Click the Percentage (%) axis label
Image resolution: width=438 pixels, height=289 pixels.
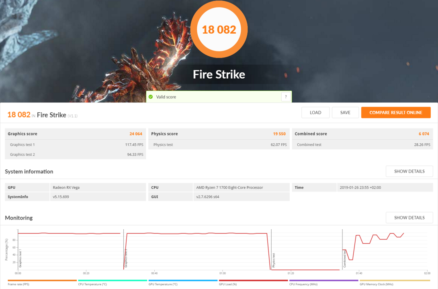(x=6, y=249)
